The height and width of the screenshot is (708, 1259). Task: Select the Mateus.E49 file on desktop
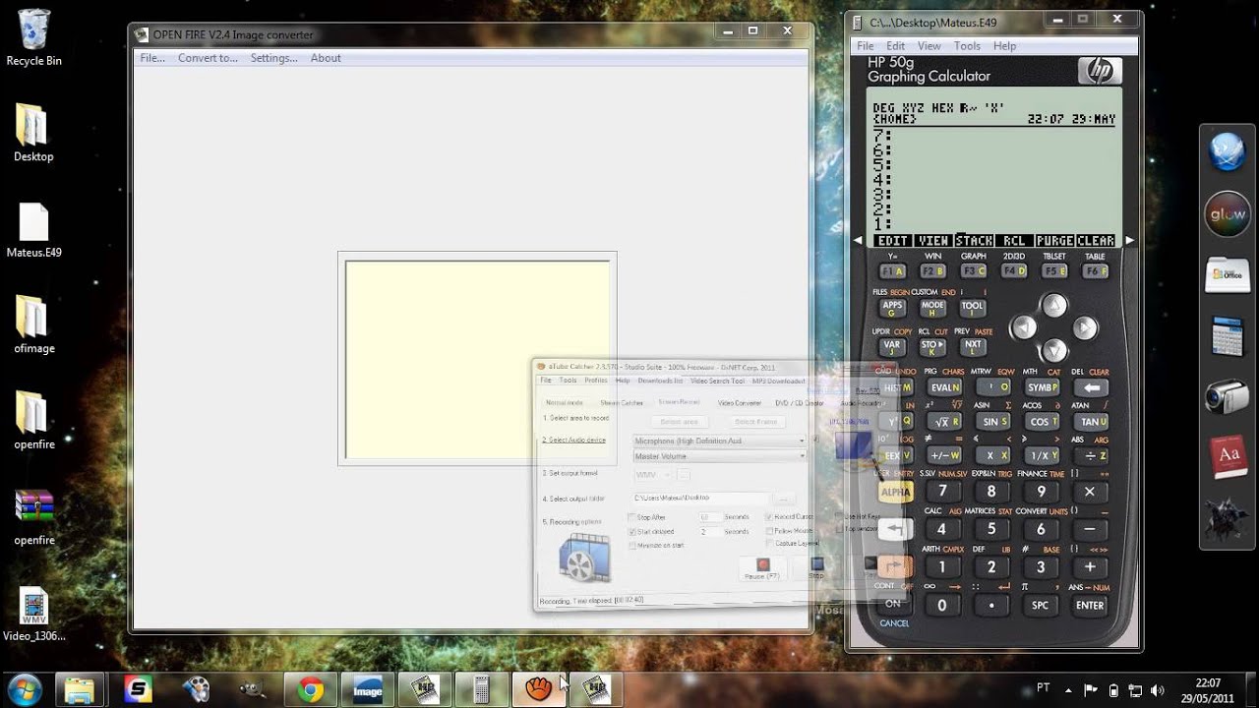[x=33, y=231]
